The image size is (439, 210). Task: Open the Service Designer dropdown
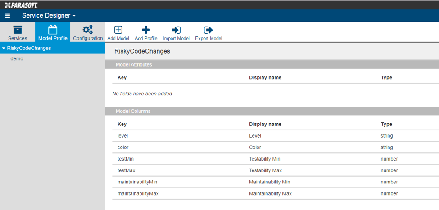[49, 16]
